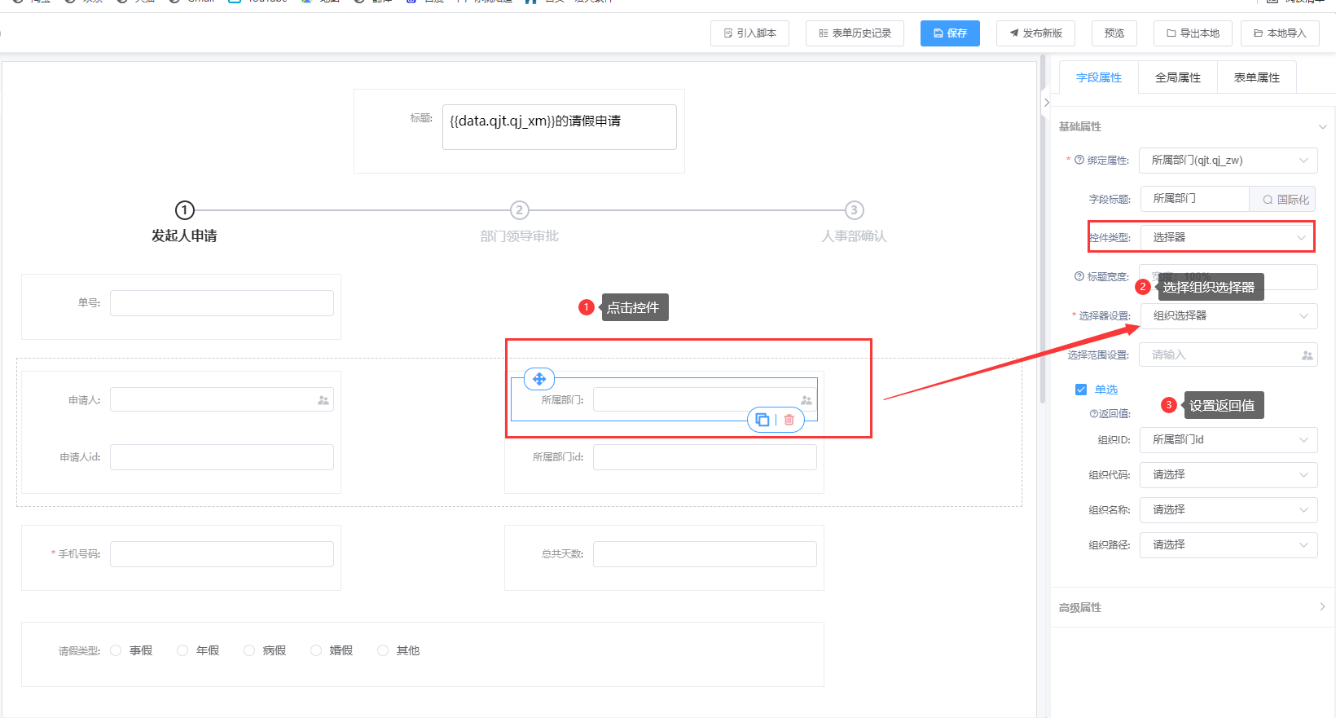Select the 病假 radio option
Viewport: 1336px width, 718px height.
point(249,650)
